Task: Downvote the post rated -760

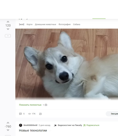Action: (8, 130)
